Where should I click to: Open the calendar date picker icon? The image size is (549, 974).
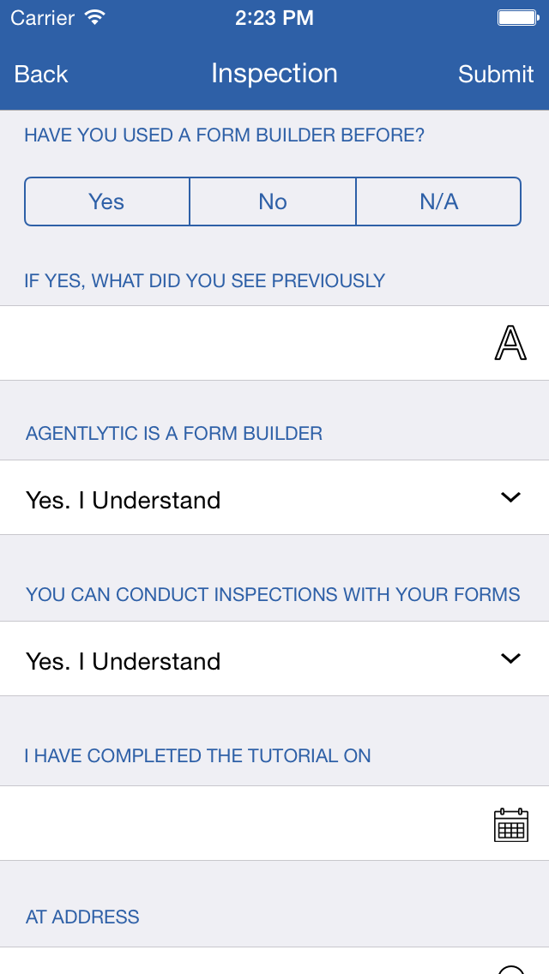pyautogui.click(x=511, y=825)
